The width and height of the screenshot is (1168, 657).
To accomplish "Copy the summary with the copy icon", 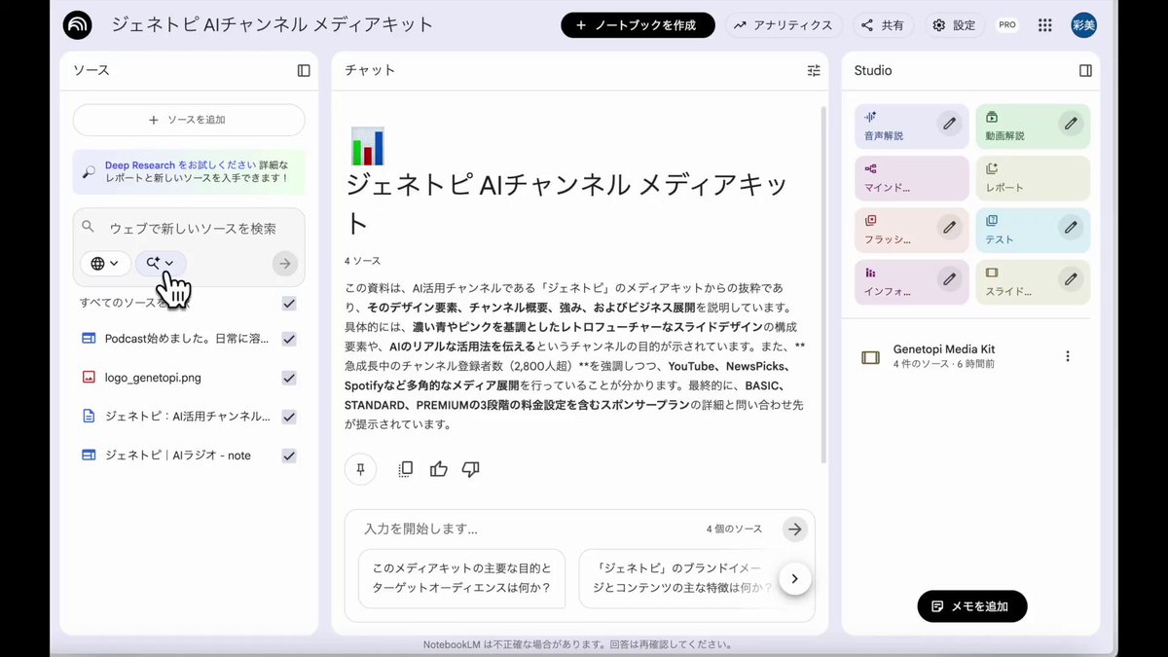I will (406, 469).
